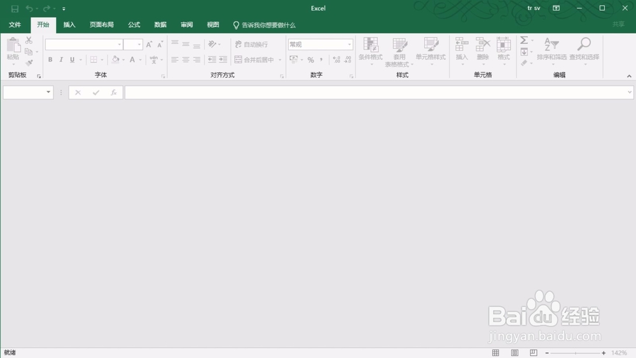Click the Undo arrow icon
The height and width of the screenshot is (358, 636).
click(29, 8)
